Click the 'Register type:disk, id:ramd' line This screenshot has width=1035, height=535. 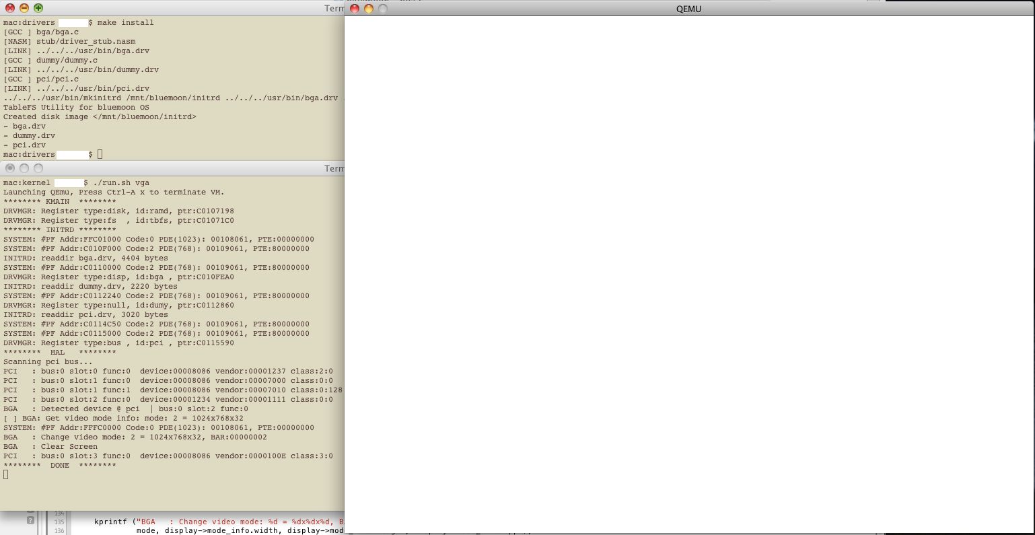pyautogui.click(x=119, y=211)
